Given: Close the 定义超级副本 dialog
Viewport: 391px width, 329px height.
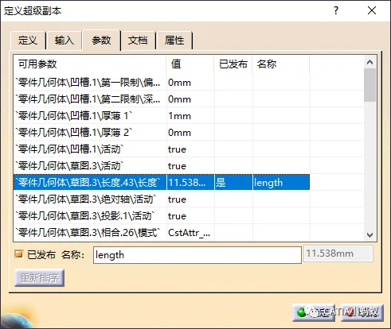Looking at the screenshot, I should pos(372,10).
